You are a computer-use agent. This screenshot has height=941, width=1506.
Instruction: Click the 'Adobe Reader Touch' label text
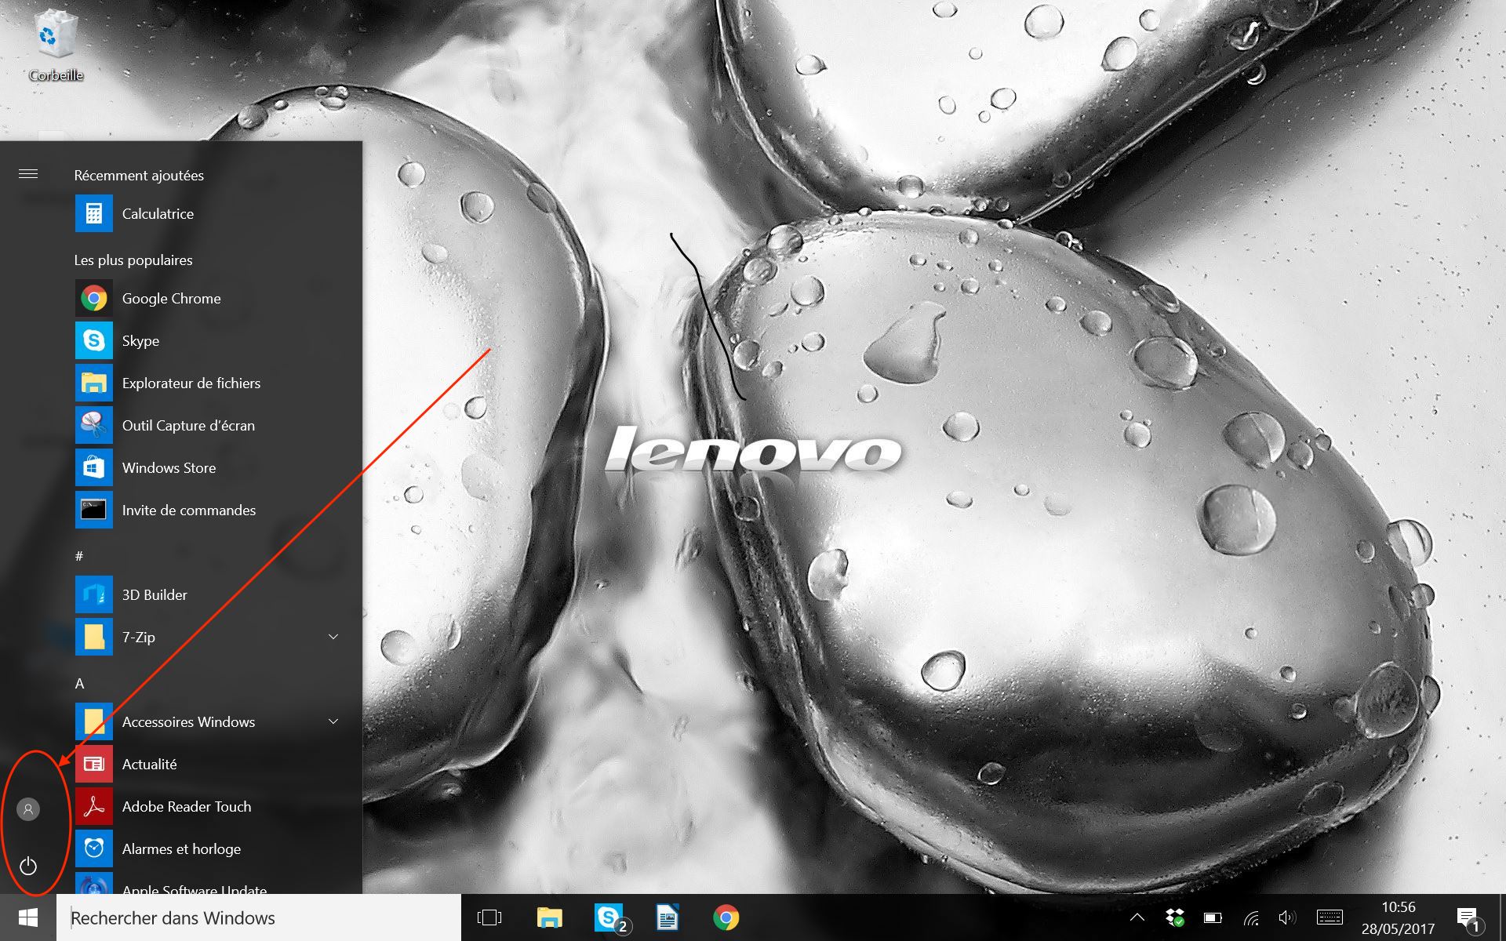coord(187,806)
